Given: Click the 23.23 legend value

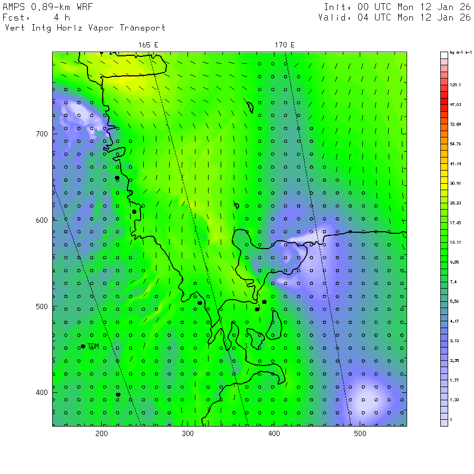Looking at the screenshot, I should (455, 203).
